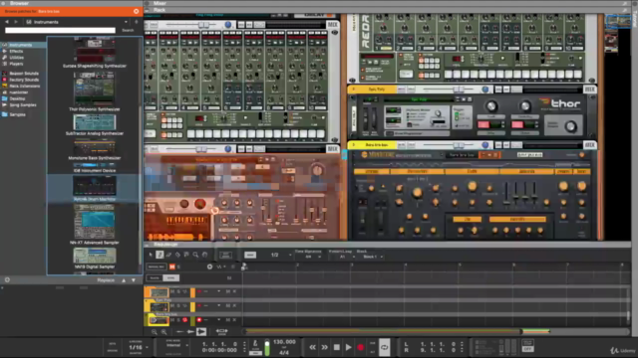Click the Manual Rec button

pyautogui.click(x=156, y=267)
